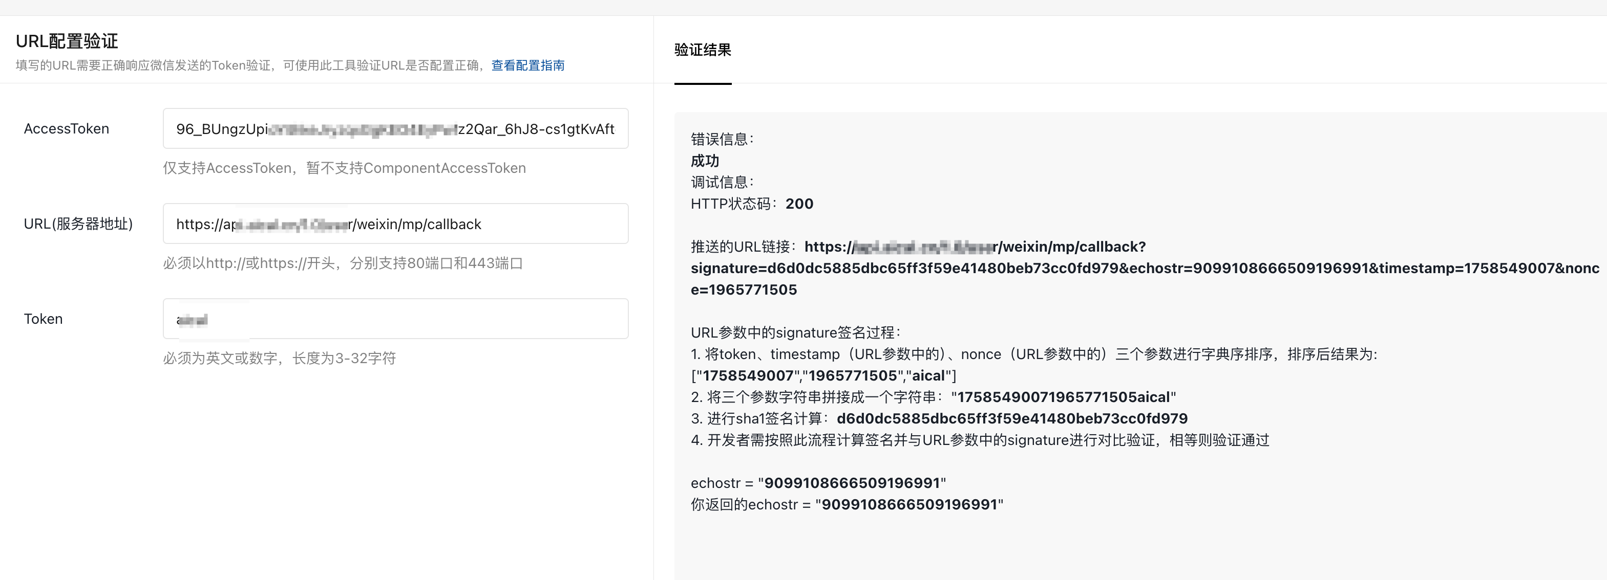The width and height of the screenshot is (1607, 580).
Task: Click step 4 signature comparison instruction
Action: (980, 440)
